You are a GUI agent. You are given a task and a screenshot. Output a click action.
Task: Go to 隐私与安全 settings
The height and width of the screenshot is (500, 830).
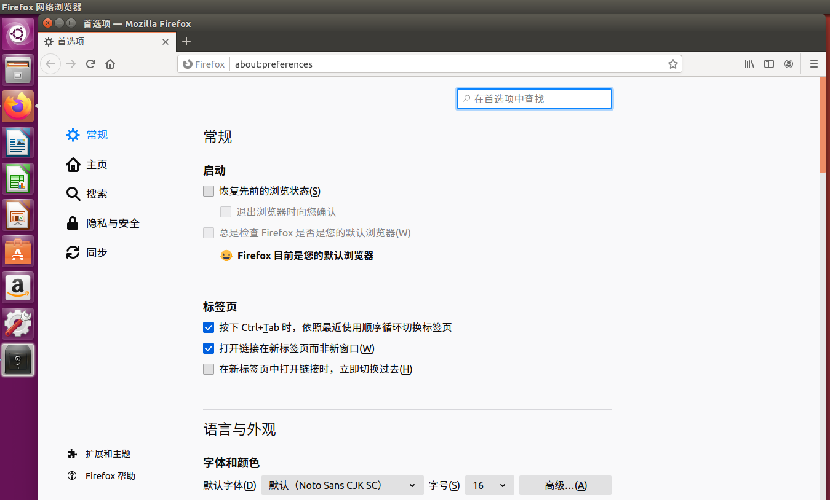pyautogui.click(x=103, y=223)
